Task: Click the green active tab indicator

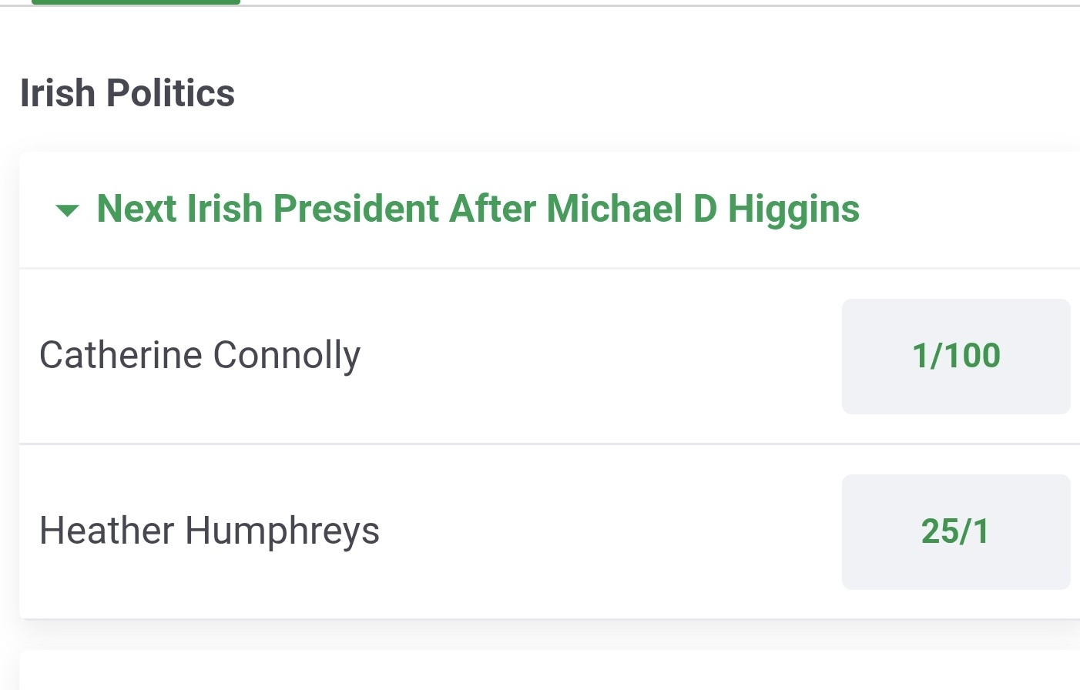Action: pos(136,2)
